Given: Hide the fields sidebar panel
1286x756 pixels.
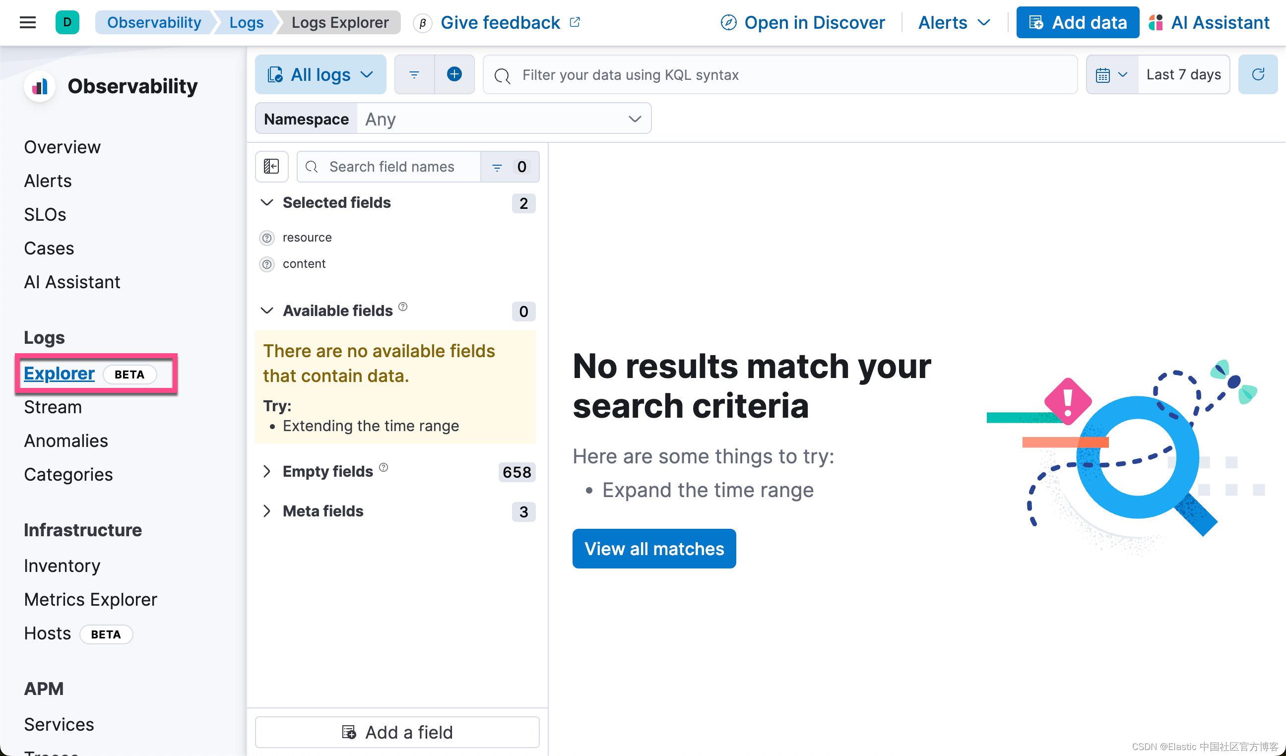Looking at the screenshot, I should [271, 166].
